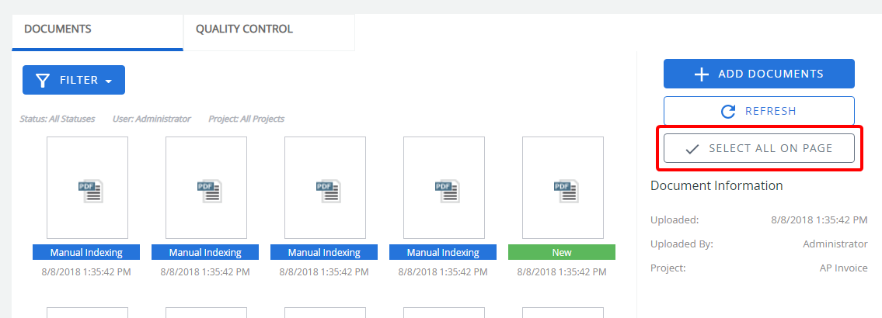Image resolution: width=882 pixels, height=318 pixels.
Task: Click the Uploaded By Administrator value
Action: (x=835, y=244)
